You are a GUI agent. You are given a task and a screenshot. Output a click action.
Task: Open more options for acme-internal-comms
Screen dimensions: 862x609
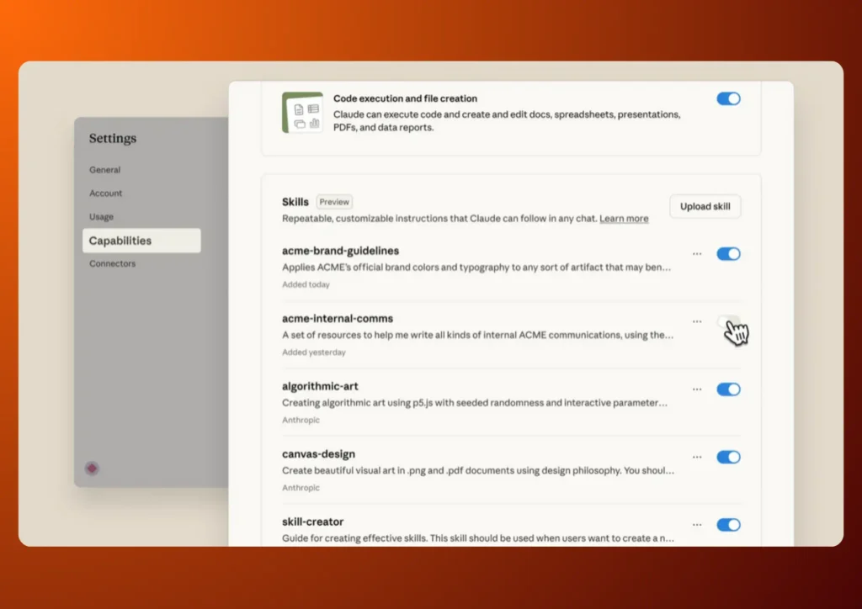tap(697, 321)
